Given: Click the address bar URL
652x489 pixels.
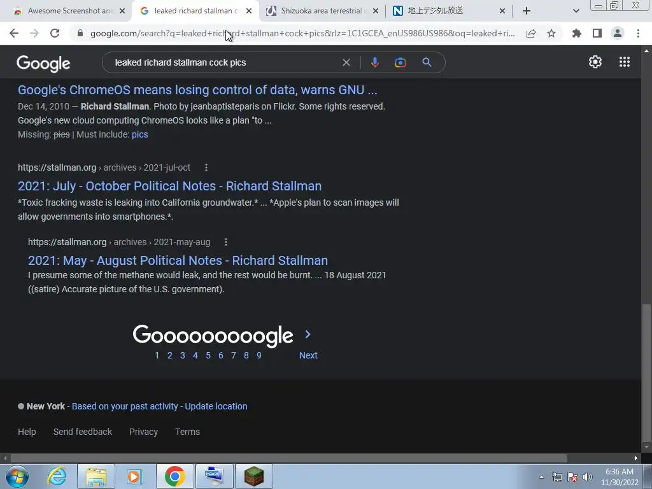Looking at the screenshot, I should [x=302, y=33].
